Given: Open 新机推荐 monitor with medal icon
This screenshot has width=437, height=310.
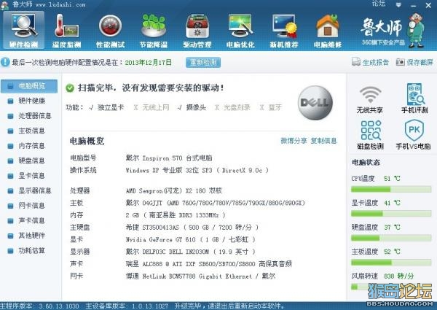Looking at the screenshot, I should pyautogui.click(x=284, y=30).
